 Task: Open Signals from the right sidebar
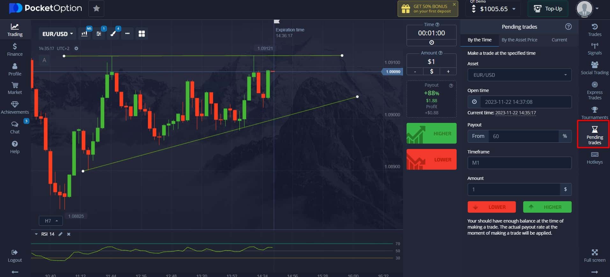pos(594,49)
